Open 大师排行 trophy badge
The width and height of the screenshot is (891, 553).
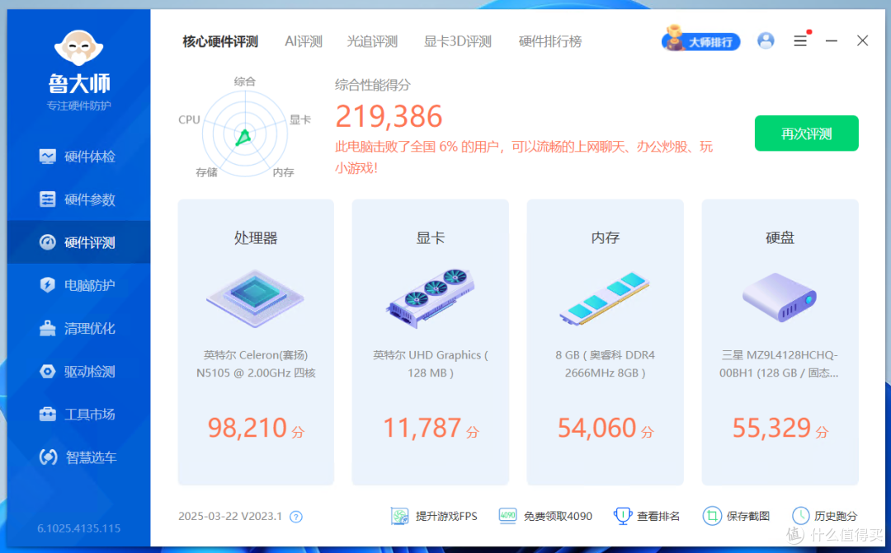point(700,40)
